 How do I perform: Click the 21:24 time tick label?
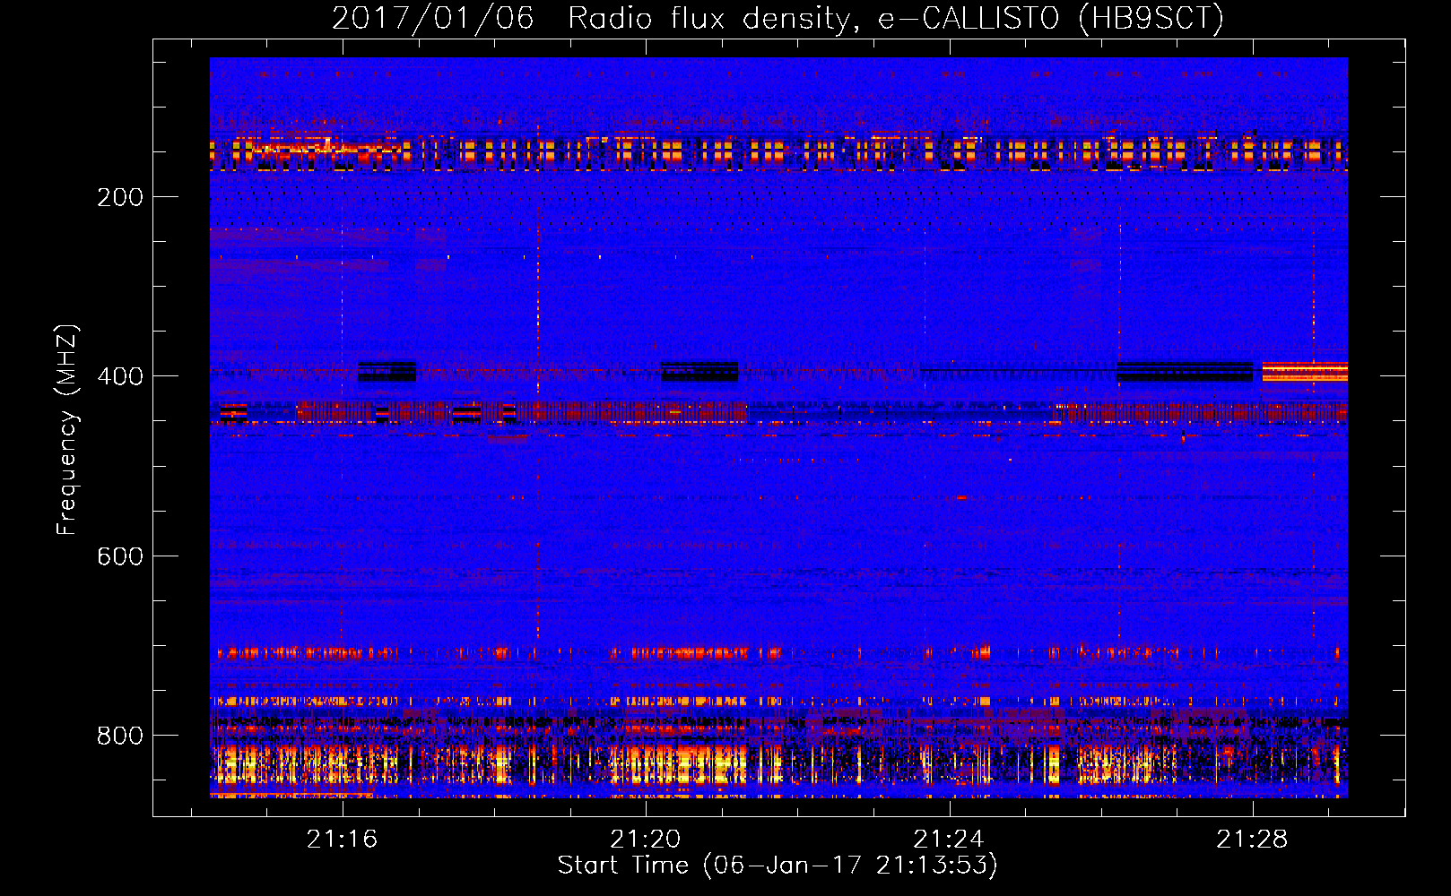coord(948,840)
